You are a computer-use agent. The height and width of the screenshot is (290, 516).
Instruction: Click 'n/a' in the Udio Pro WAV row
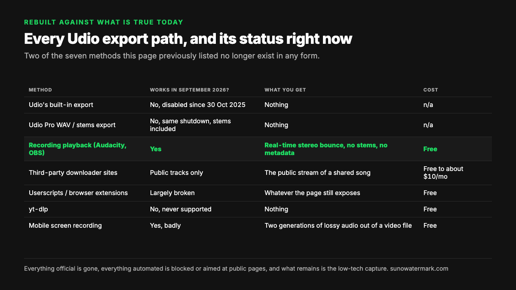coord(428,125)
